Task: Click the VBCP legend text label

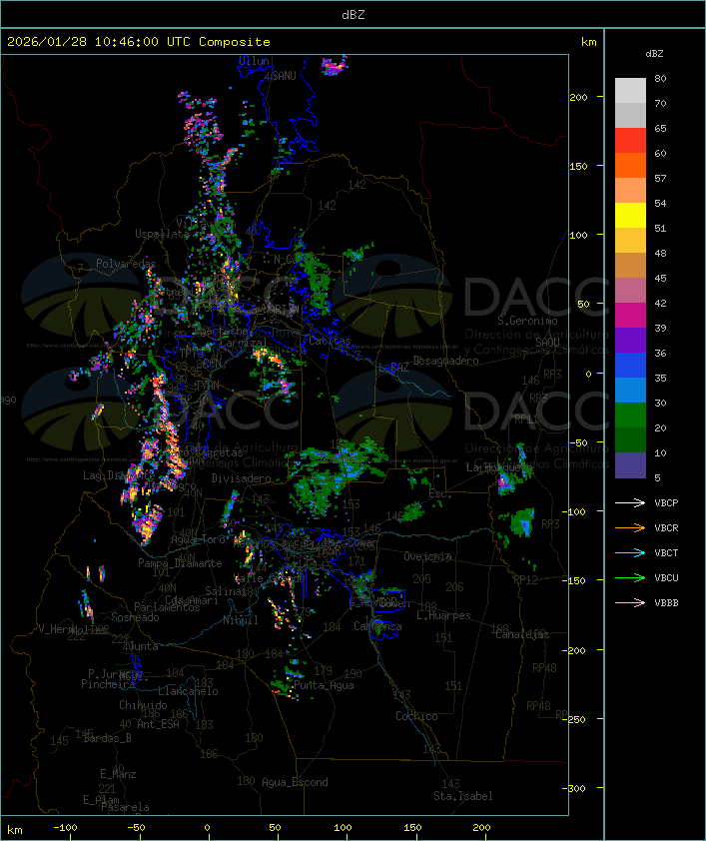Action: [667, 503]
